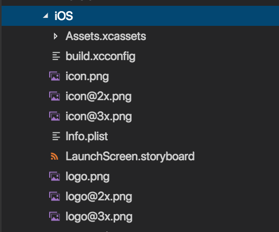The height and width of the screenshot is (232, 279).
Task: Expand the Assets.xcassets folder arrow
Action: pos(55,36)
